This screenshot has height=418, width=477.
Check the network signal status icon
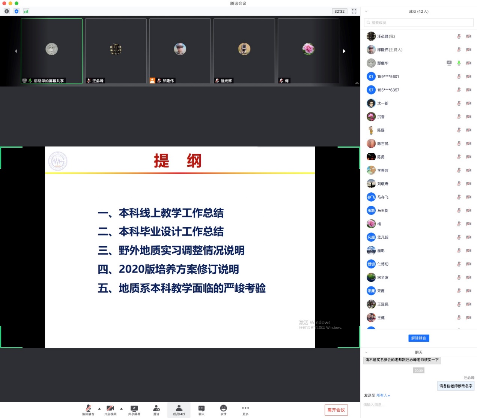(x=26, y=11)
